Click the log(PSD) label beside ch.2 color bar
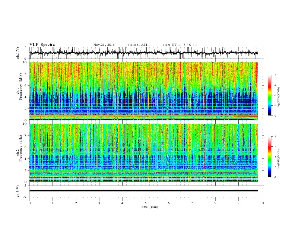The image size is (295, 228). 279,159
